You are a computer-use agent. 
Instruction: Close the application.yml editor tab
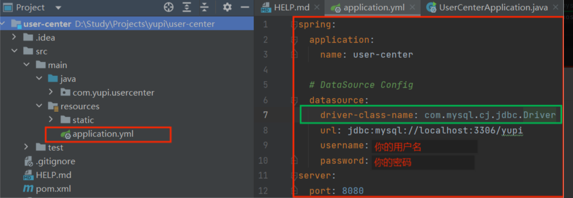pos(412,7)
